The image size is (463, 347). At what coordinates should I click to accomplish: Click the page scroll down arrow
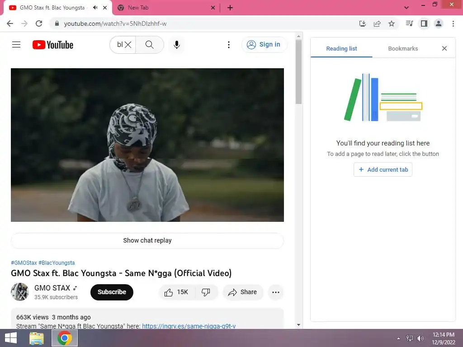pos(298,325)
